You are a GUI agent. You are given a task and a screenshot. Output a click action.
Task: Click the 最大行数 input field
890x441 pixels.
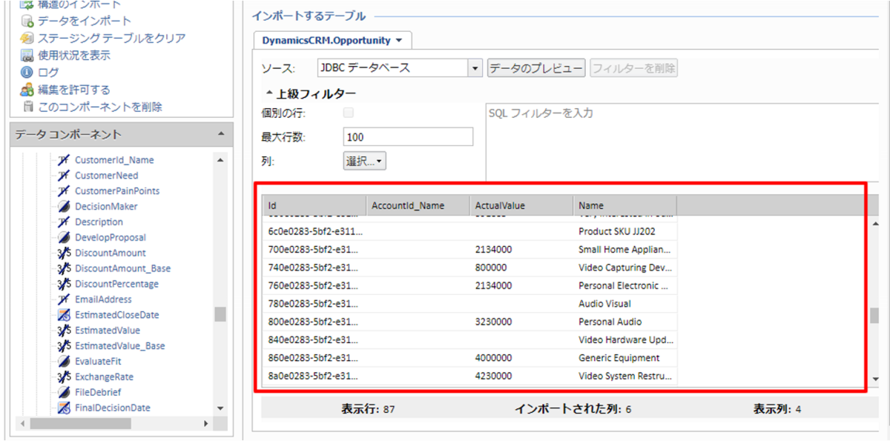pos(409,137)
